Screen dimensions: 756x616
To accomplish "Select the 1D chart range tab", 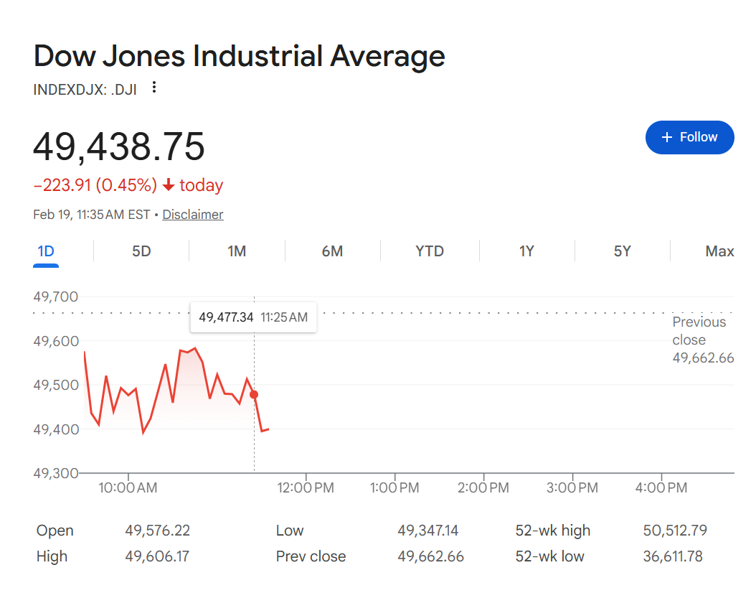I will click(x=46, y=251).
